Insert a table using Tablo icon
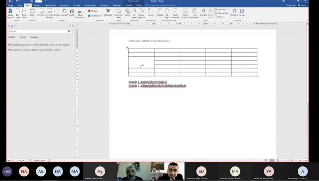Viewport: 319px width, 181px height. point(32,12)
